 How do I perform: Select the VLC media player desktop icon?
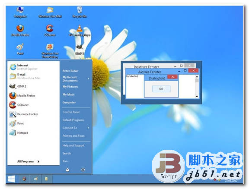(80, 31)
